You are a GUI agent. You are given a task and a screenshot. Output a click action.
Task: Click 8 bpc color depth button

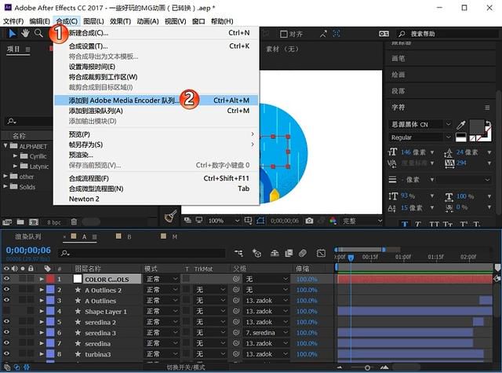tap(54, 222)
